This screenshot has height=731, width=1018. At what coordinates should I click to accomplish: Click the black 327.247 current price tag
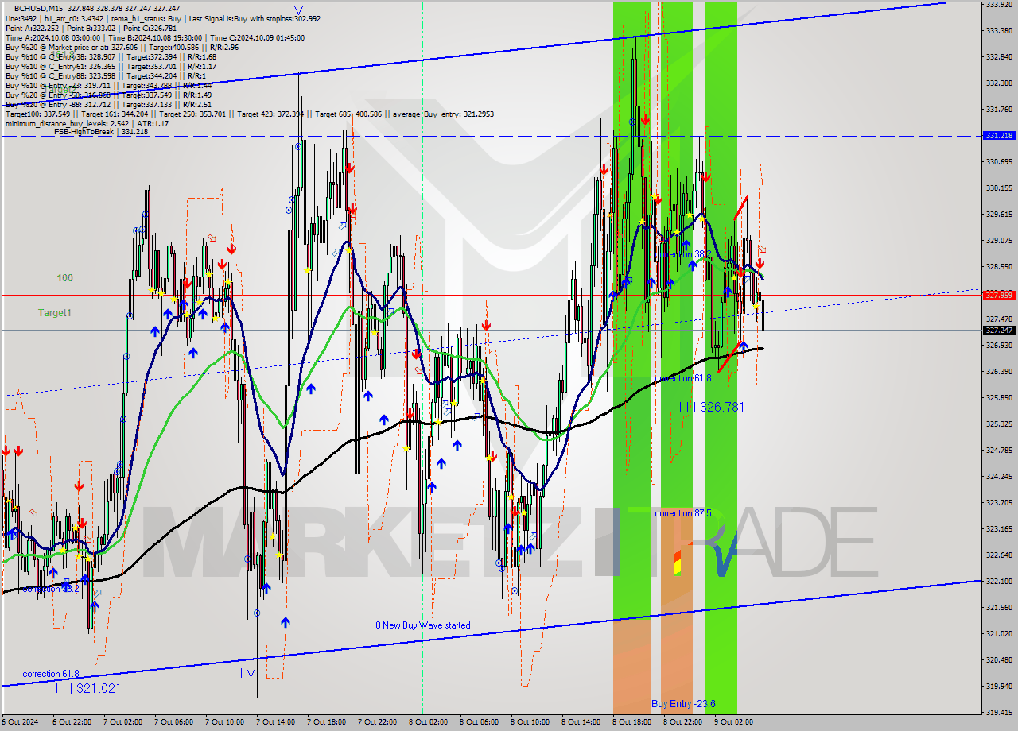click(x=999, y=330)
